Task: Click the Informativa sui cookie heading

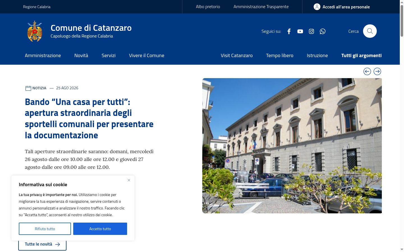Action: (x=43, y=185)
